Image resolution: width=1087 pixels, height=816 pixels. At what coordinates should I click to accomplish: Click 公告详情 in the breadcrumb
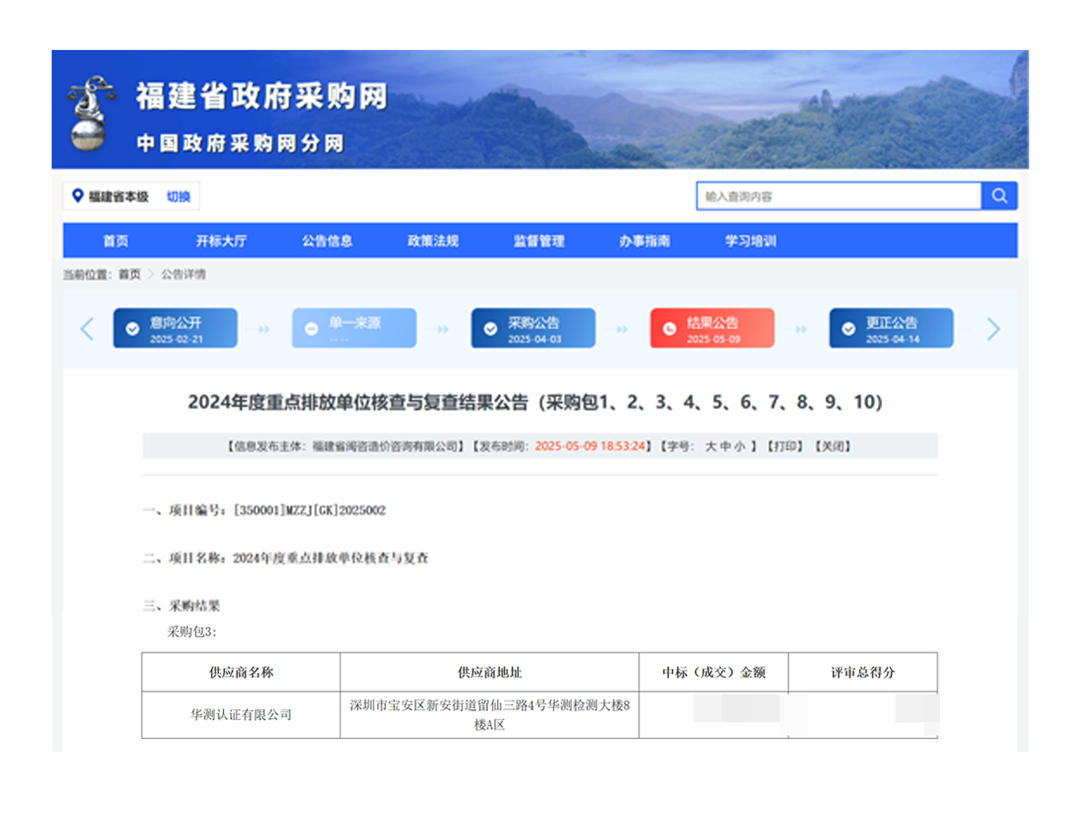coord(184,274)
